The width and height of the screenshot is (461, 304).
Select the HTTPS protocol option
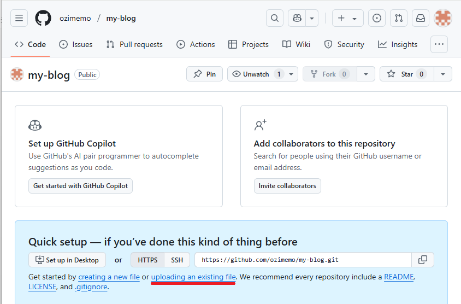pyautogui.click(x=147, y=260)
